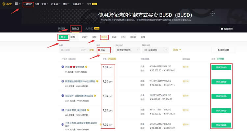Expand the 金融业务 navigation dropdown

click(78, 4)
